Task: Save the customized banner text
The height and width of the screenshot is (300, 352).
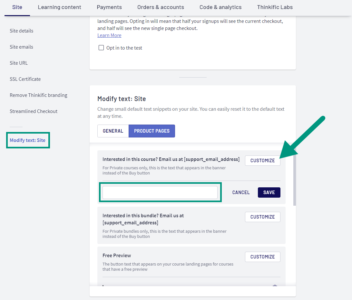Action: pyautogui.click(x=269, y=192)
